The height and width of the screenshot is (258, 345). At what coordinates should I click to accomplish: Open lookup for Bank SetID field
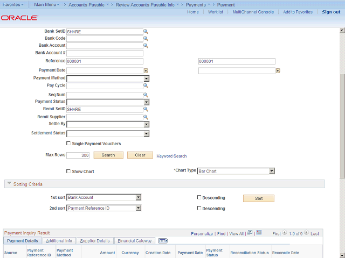tap(146, 32)
